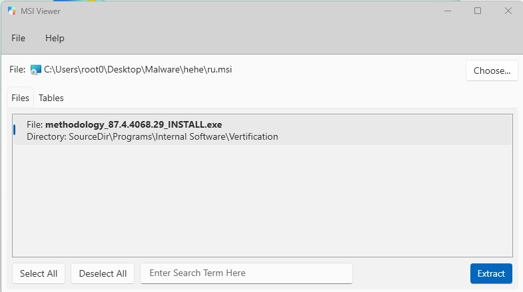Viewport: 523px width, 292px height.
Task: Click the ru.msi installer file icon
Action: point(36,70)
